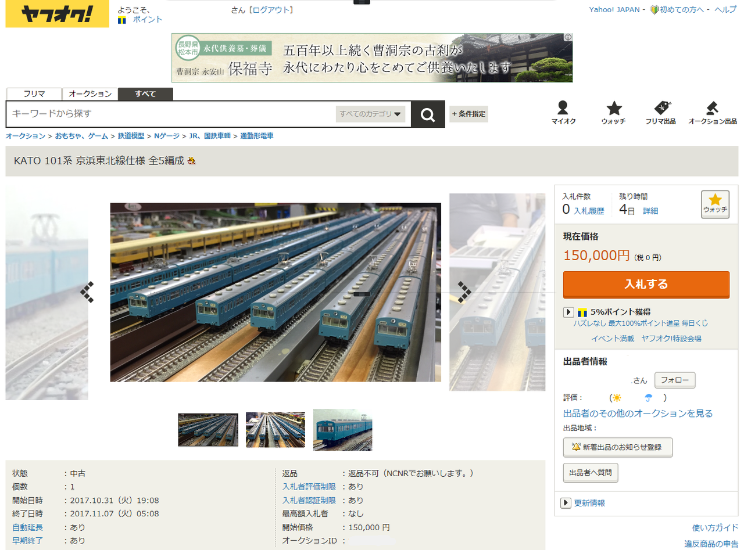Go to 通勤形電車 breadcrumb
The image size is (744, 550).
[257, 136]
